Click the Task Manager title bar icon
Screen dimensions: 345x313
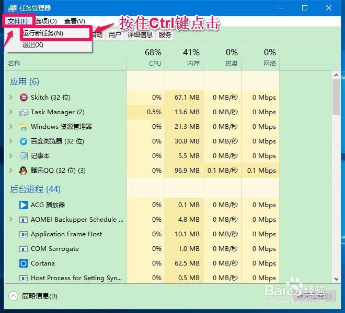coord(13,8)
